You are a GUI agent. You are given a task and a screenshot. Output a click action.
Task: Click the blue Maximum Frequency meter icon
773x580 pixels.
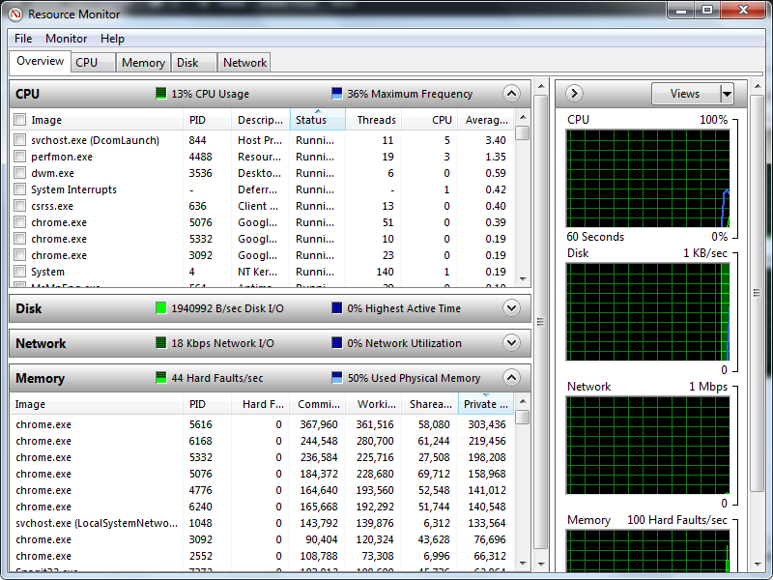(335, 94)
